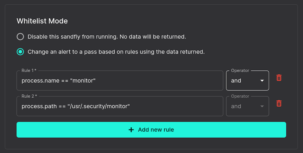Image resolution: width=303 pixels, height=153 pixels.
Task: Click the process.name == "monitor" rule text
Action: click(58, 80)
